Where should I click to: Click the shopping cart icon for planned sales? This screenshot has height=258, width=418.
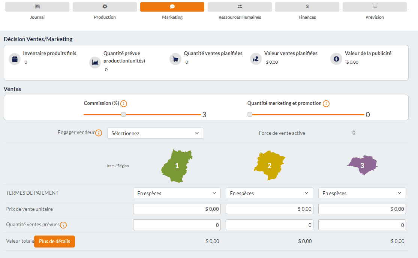coord(175,59)
